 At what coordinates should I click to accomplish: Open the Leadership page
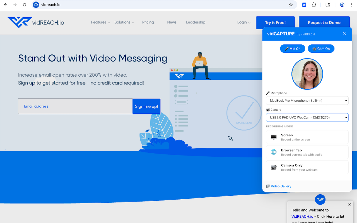[x=196, y=22]
